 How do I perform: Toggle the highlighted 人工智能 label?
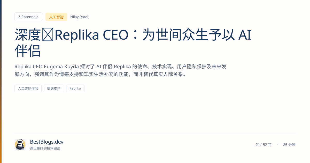click(x=56, y=17)
